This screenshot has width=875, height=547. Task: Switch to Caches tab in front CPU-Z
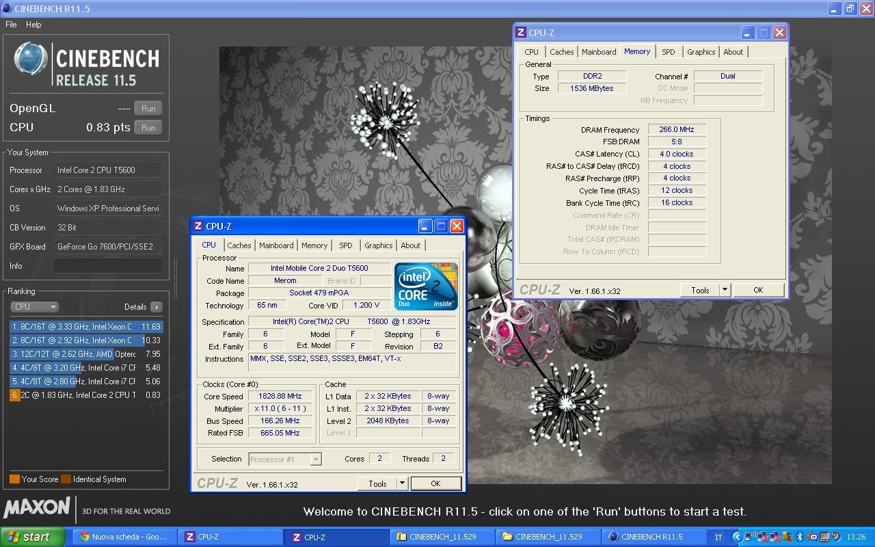pyautogui.click(x=239, y=245)
